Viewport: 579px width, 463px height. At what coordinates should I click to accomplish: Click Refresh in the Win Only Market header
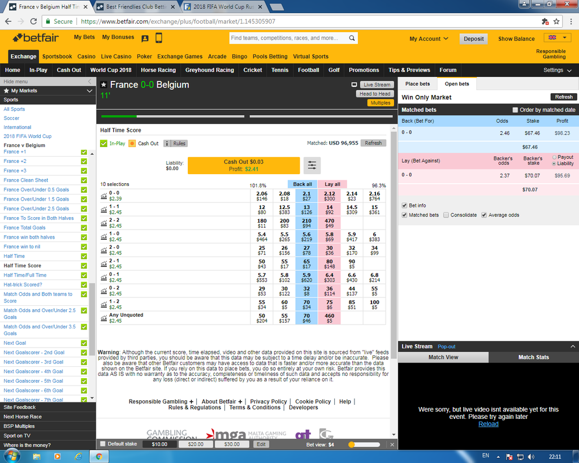point(564,97)
